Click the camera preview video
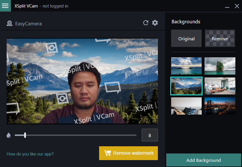The image size is (242, 167). (x=82, y=81)
